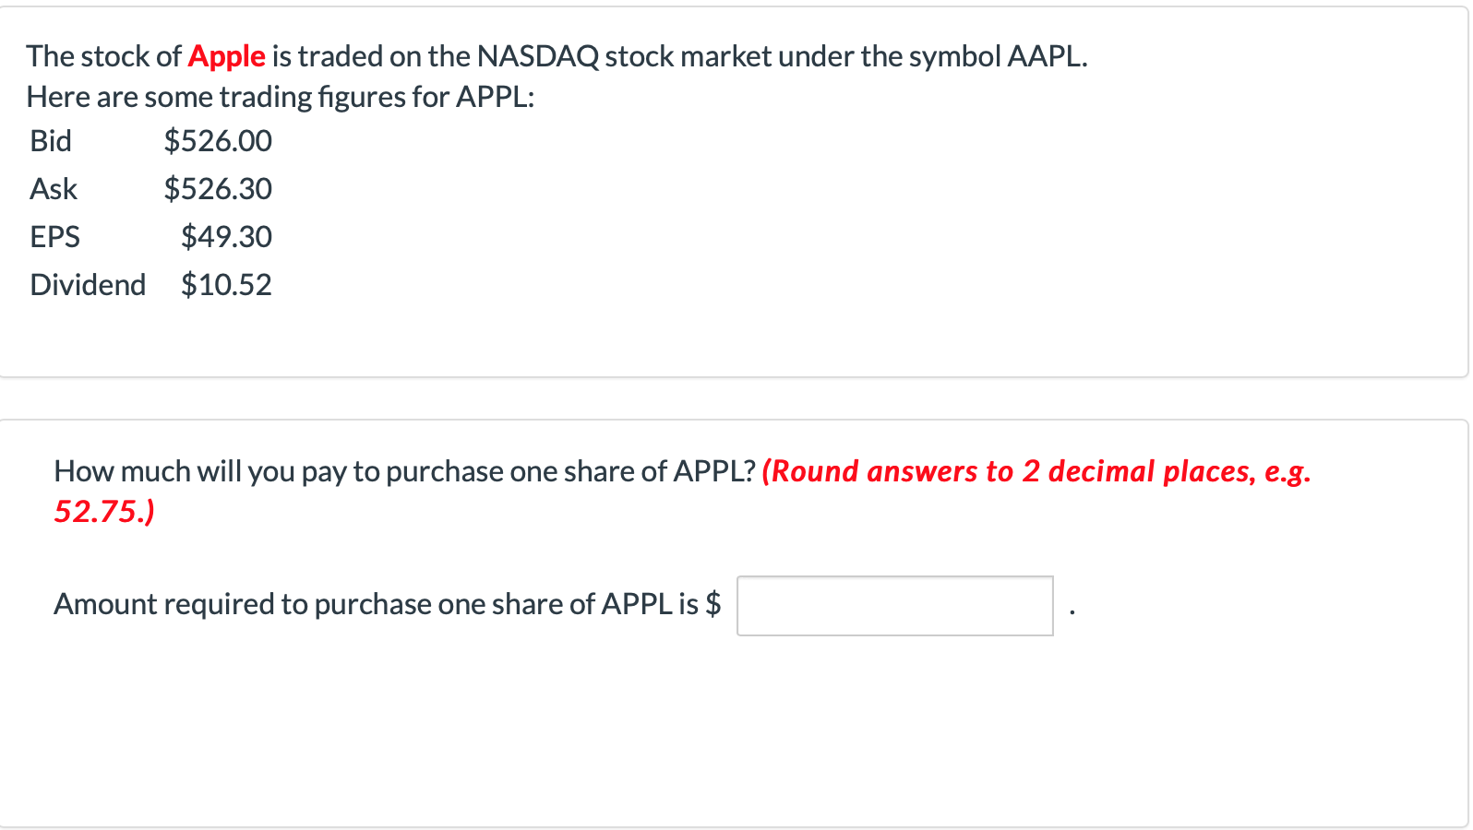This screenshot has width=1473, height=830.
Task: Click the Ask row label
Action: click(x=54, y=189)
